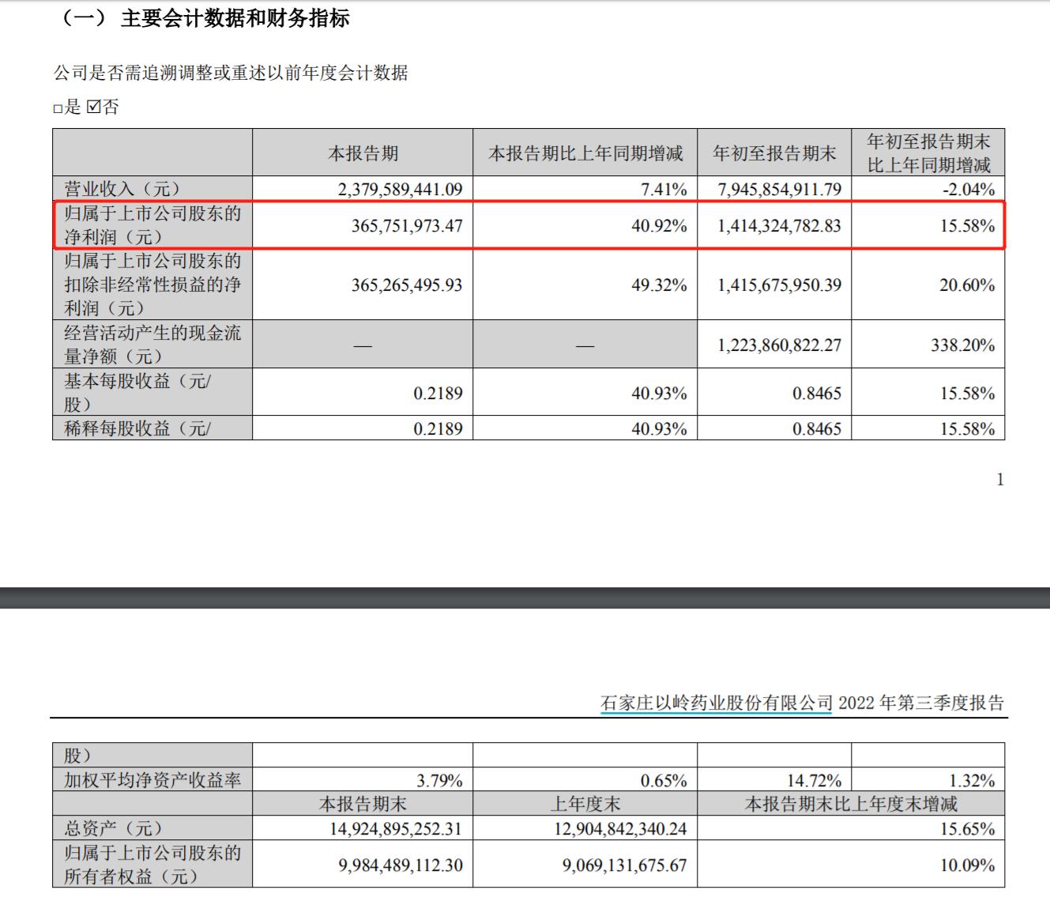The height and width of the screenshot is (901, 1050).
Task: Click the value 365,751,973.47
Action: pos(407,226)
